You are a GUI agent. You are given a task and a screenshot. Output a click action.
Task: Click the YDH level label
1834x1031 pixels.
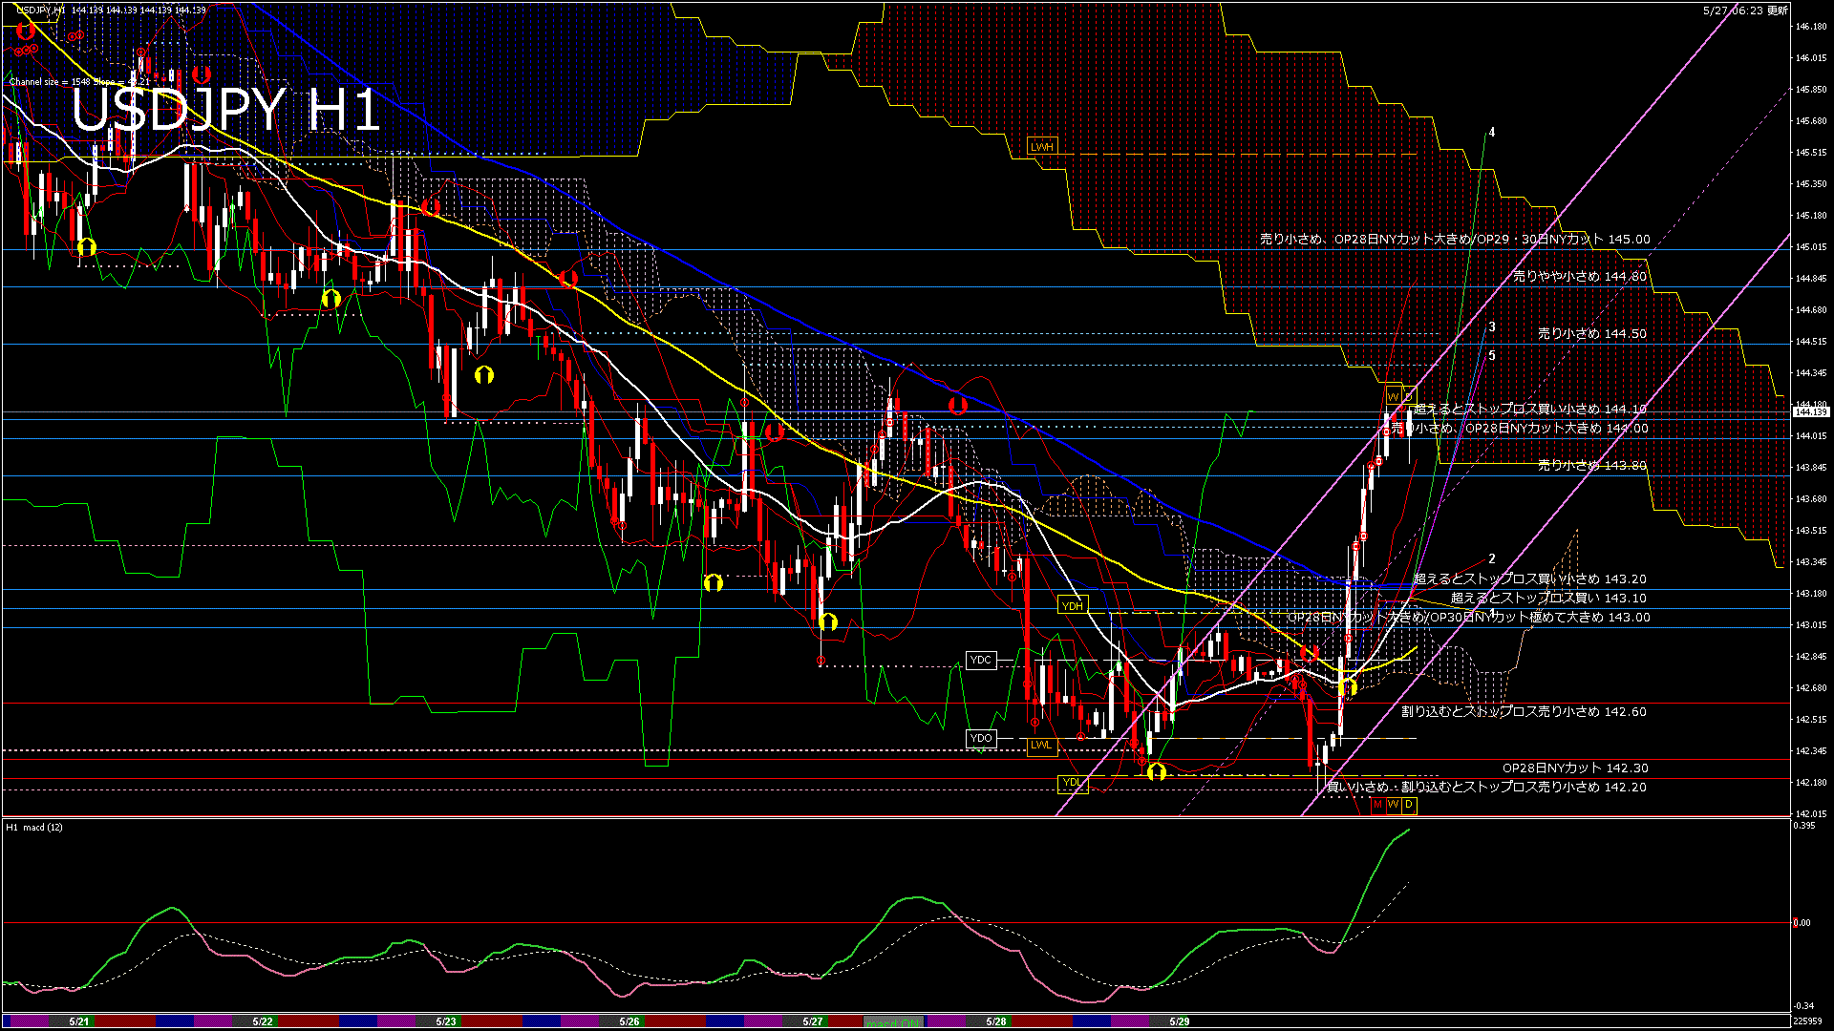pyautogui.click(x=1072, y=606)
